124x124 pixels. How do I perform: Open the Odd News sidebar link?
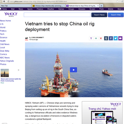tap(5, 44)
